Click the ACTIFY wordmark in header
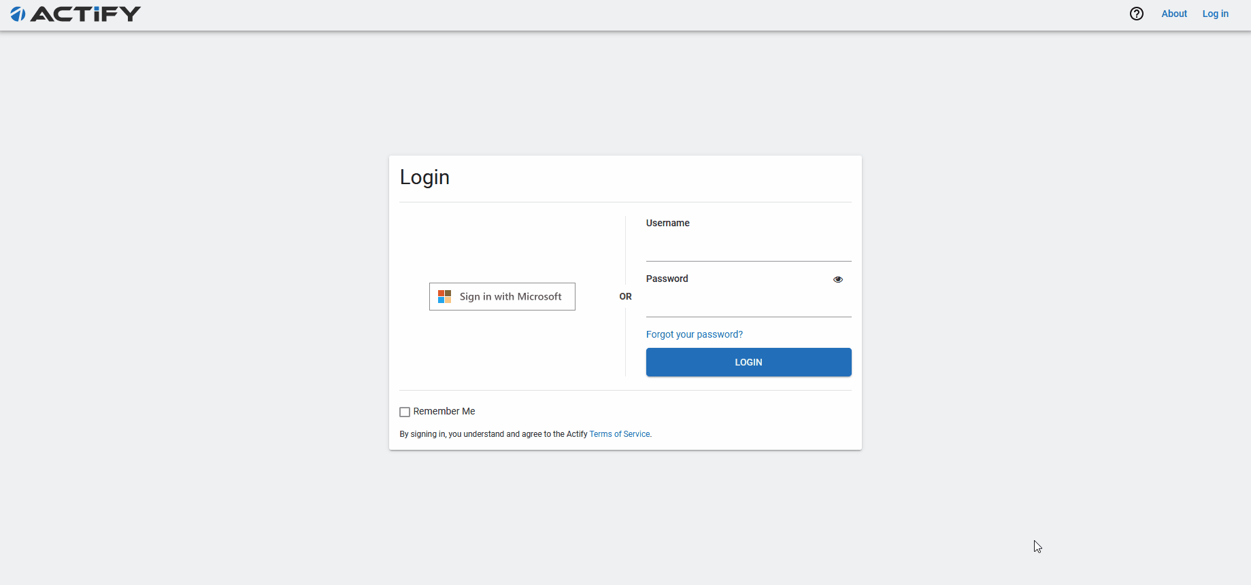 [86, 14]
